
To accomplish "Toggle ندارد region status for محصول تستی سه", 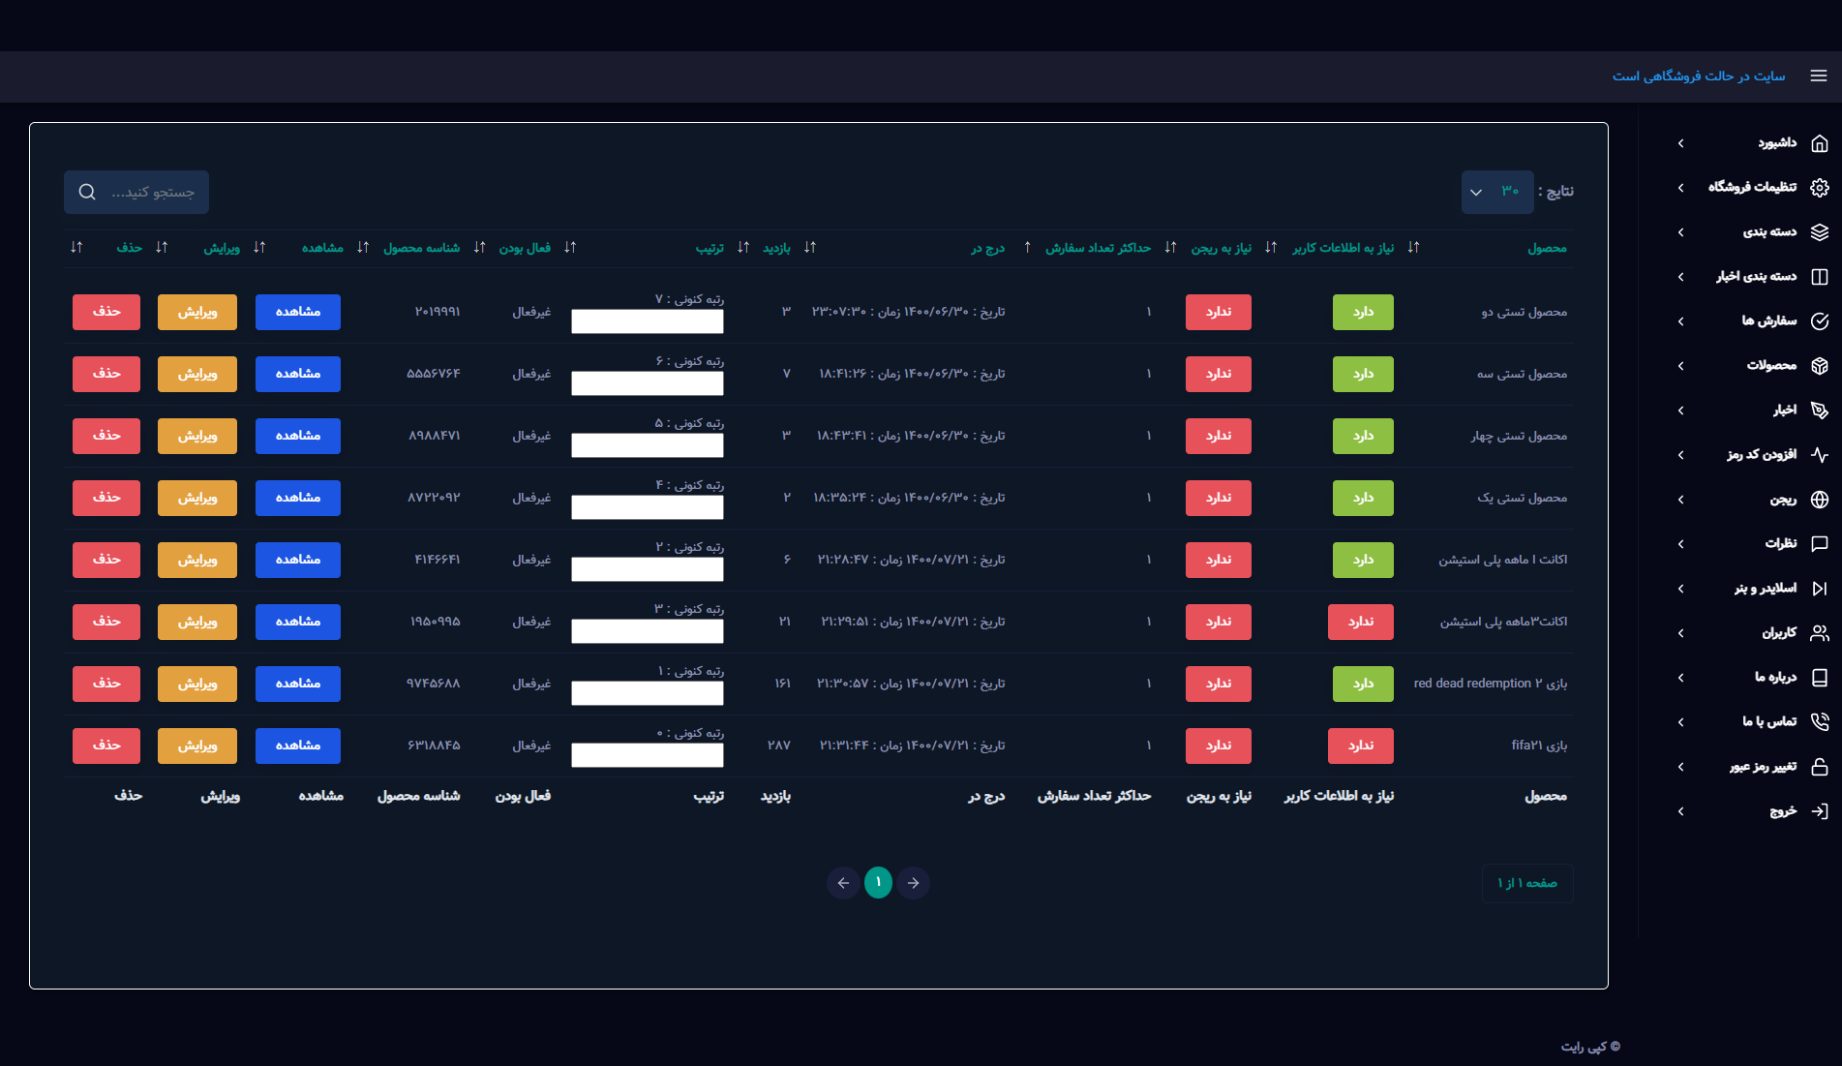I will point(1218,374).
